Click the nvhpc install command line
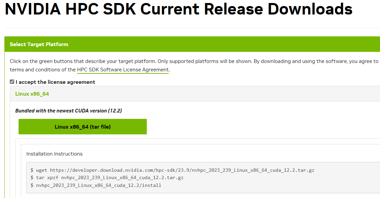Screen dimensions: 380x198 (x=96, y=186)
